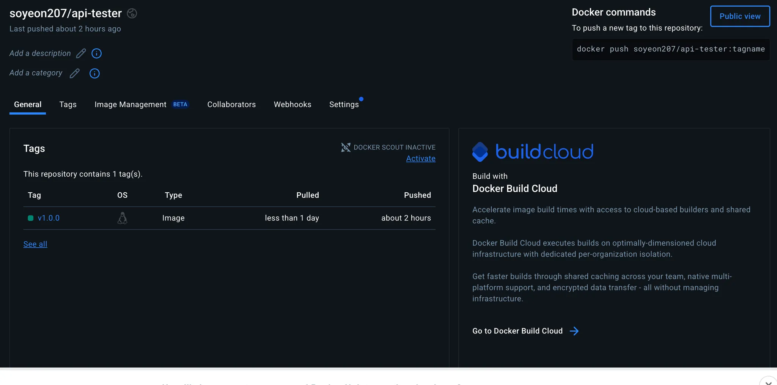777x385 pixels.
Task: Click the 'DOCKER SCOUT INACTIVE' label
Action: tap(395, 147)
